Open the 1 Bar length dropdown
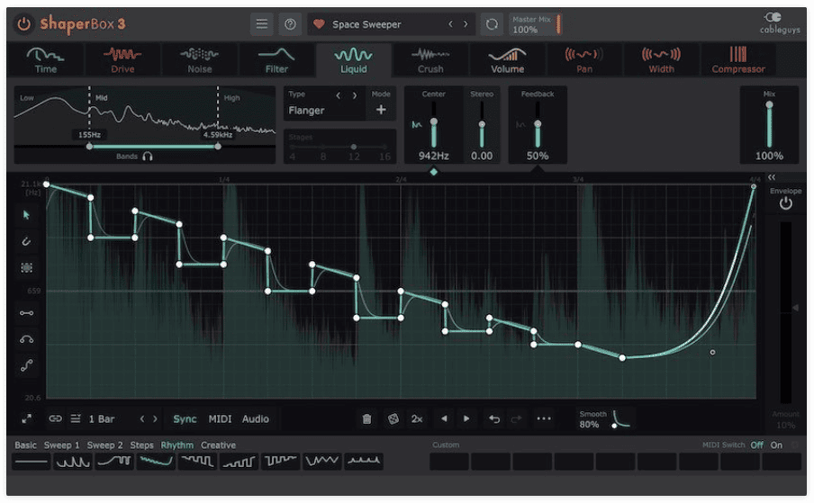814x503 pixels. (101, 419)
